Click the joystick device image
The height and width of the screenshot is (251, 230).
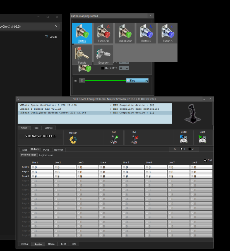point(193,114)
